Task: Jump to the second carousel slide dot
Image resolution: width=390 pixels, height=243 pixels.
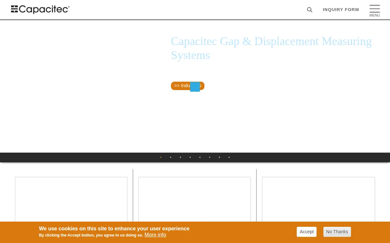Action: pyautogui.click(x=171, y=157)
